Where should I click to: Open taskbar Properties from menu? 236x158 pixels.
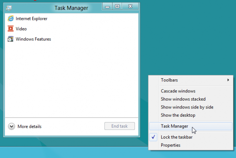click(191, 145)
